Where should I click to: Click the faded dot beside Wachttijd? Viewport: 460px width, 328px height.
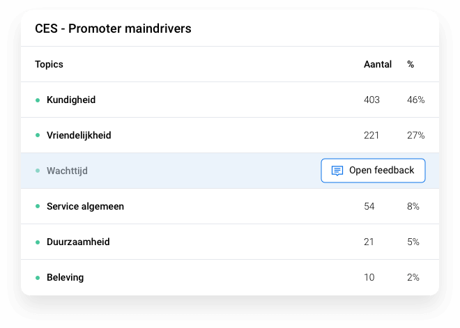point(38,171)
